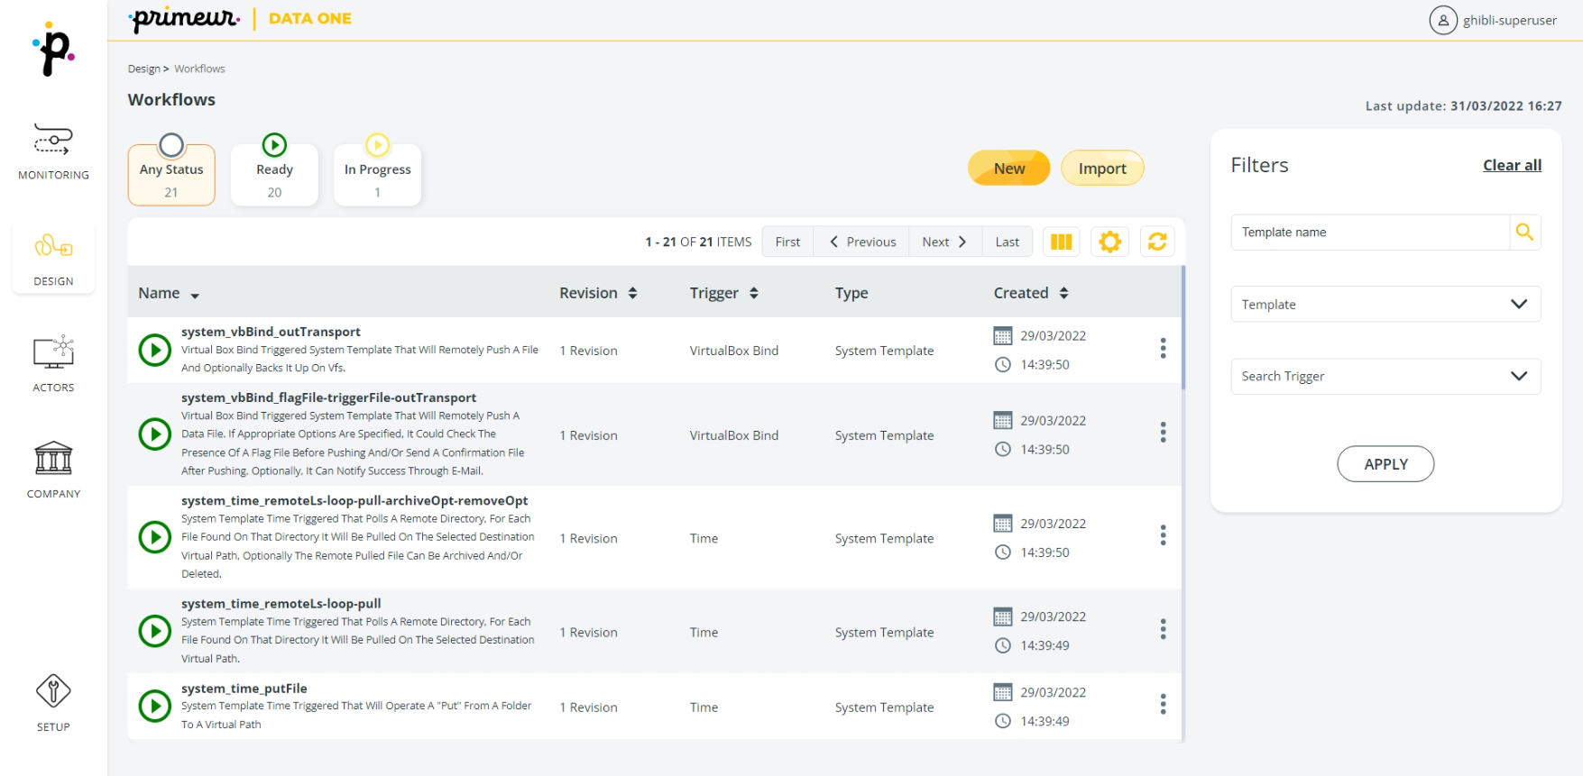Refresh the workflows list

[1157, 242]
